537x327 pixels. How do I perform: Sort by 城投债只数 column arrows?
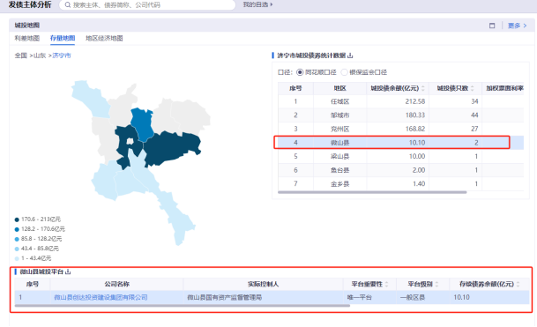[473, 88]
